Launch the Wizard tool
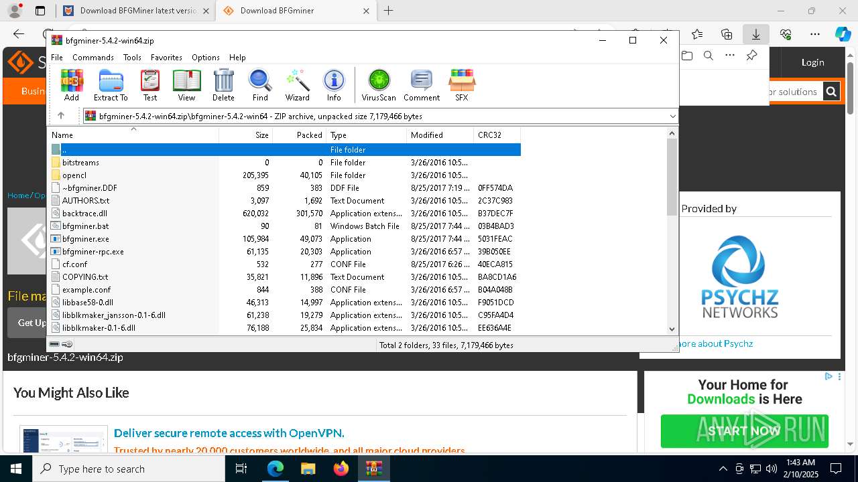 point(297,85)
